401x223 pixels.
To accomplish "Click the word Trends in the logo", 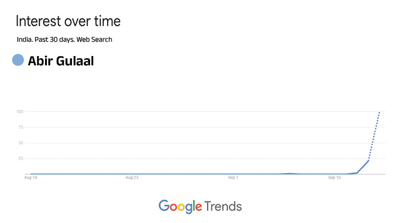I will coord(223,206).
